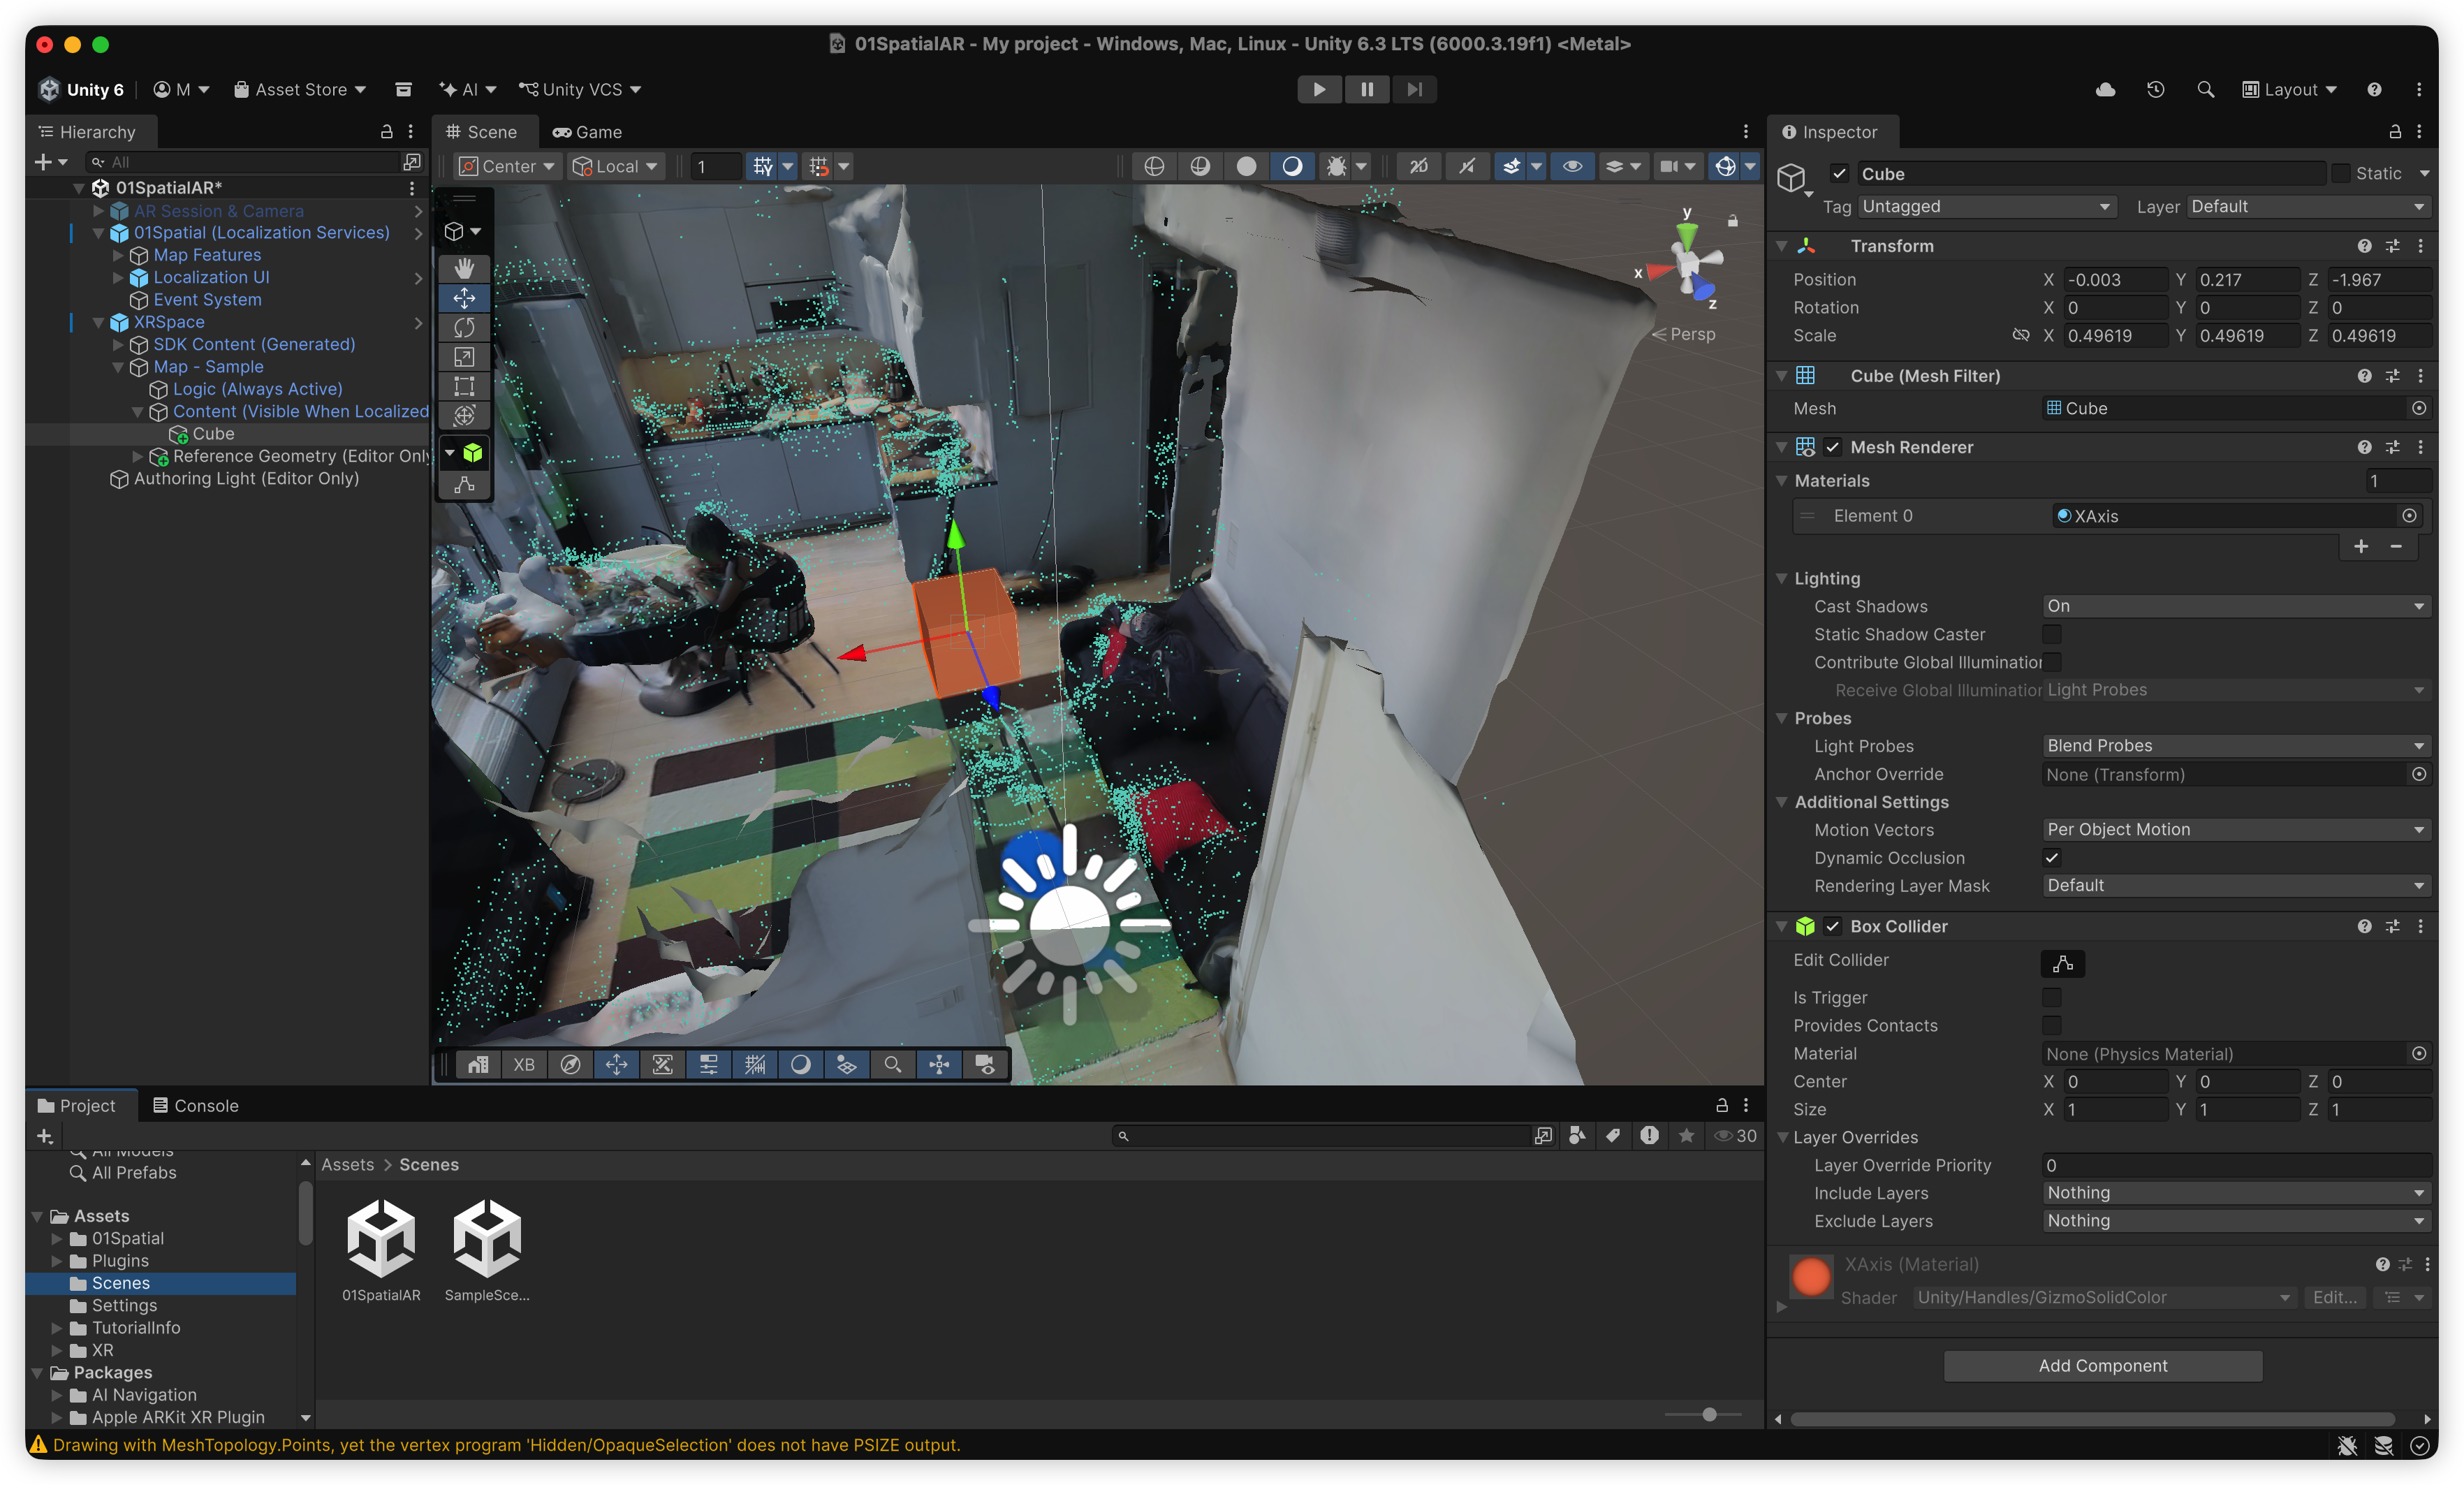Switch to the Game tab
2464x1485 pixels.
tap(587, 132)
